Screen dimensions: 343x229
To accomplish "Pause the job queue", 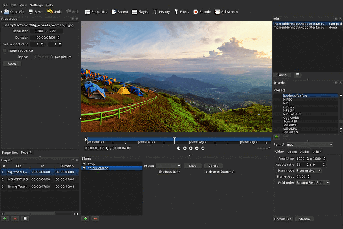I will click(x=282, y=75).
